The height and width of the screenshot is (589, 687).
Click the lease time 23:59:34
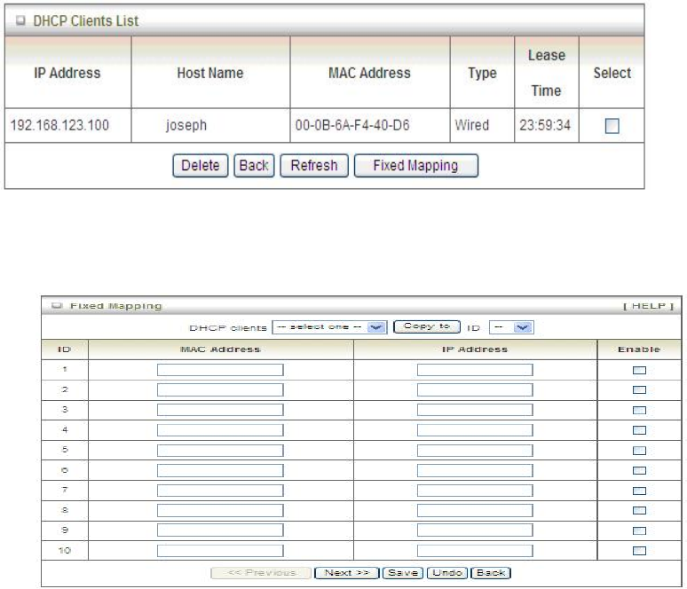(545, 125)
